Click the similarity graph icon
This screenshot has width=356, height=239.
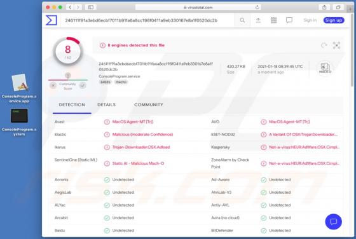pos(336,45)
